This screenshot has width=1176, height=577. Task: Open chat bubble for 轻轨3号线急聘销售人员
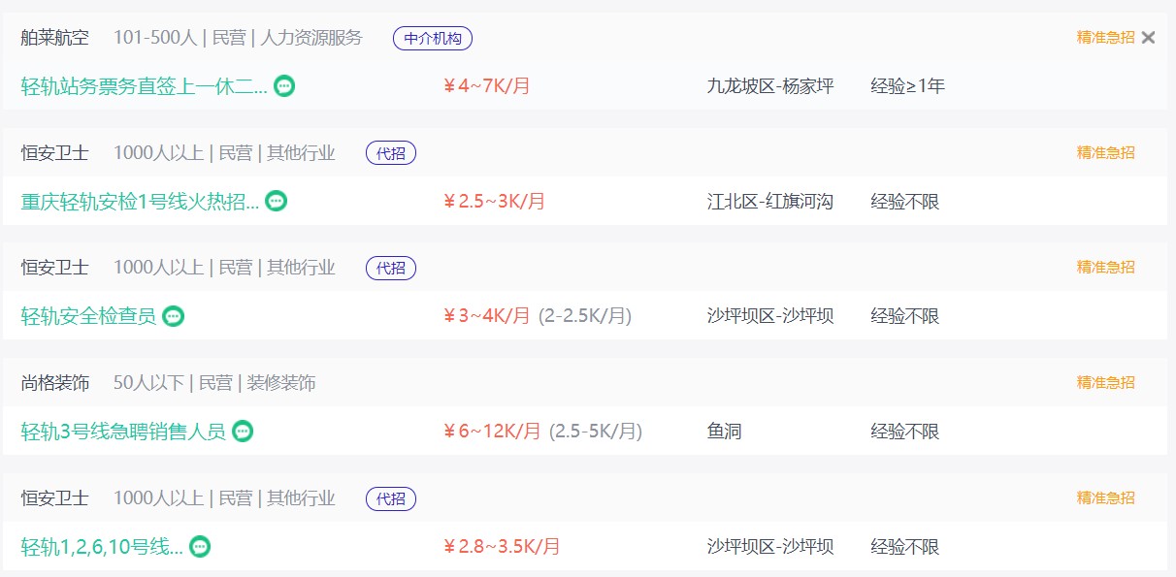coord(243,432)
